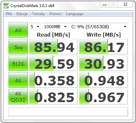Open the Tematy menu
The height and width of the screenshot is (123, 136).
[38, 14]
